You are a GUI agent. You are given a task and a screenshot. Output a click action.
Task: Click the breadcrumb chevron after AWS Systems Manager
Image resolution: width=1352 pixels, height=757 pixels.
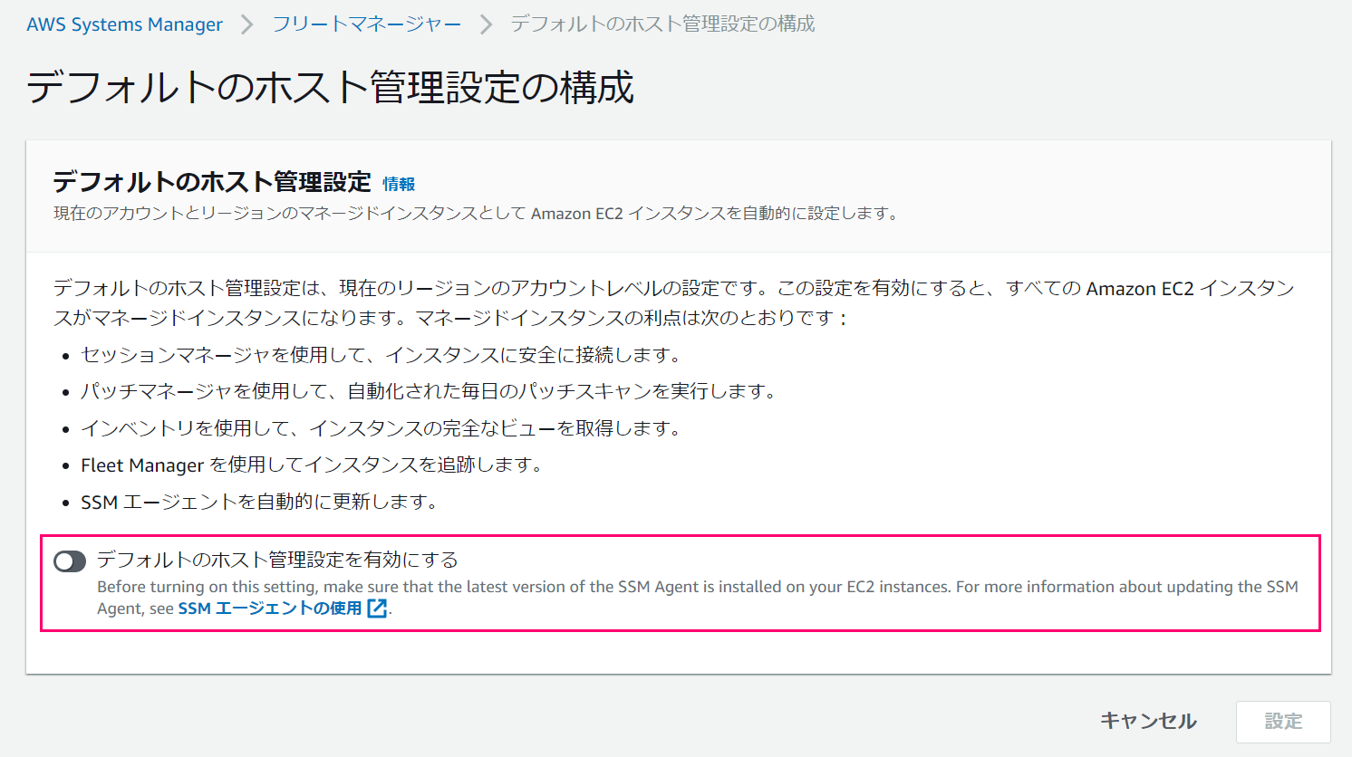coord(247,24)
